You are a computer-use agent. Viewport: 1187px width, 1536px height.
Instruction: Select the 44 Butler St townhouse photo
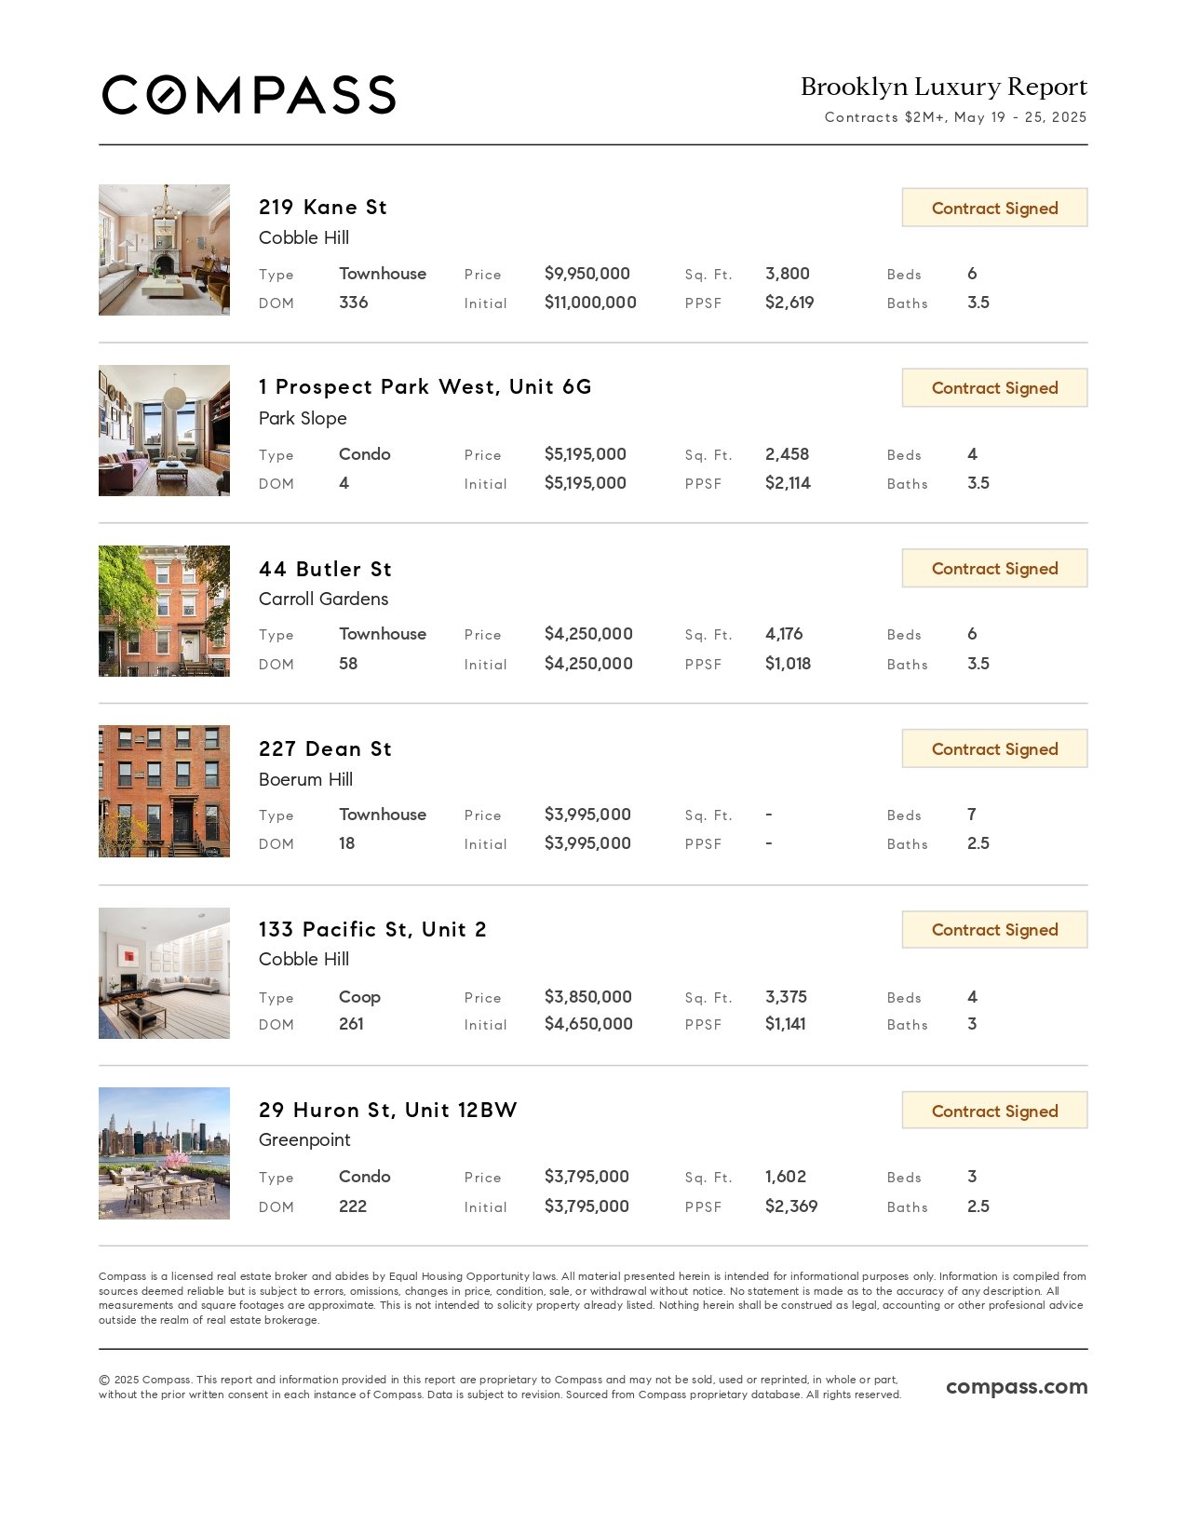(x=164, y=611)
